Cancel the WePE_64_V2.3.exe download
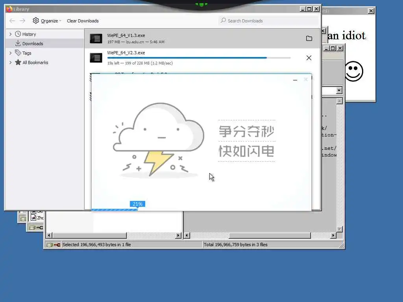 point(309,58)
